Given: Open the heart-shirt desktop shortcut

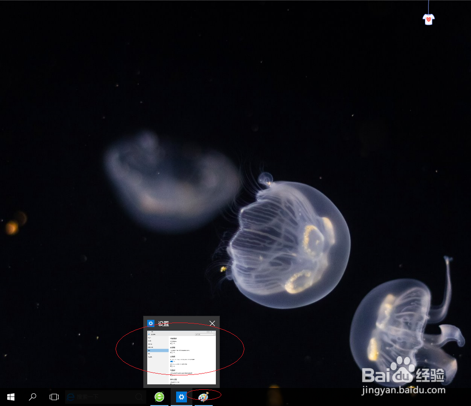Looking at the screenshot, I should (x=428, y=19).
